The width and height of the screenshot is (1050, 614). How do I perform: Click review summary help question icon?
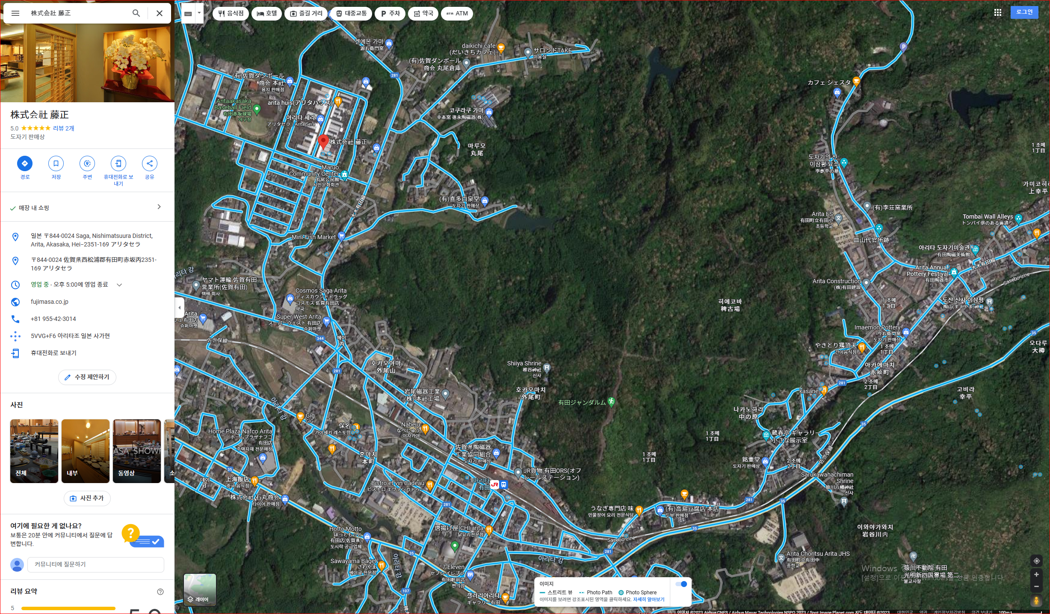[x=160, y=592]
